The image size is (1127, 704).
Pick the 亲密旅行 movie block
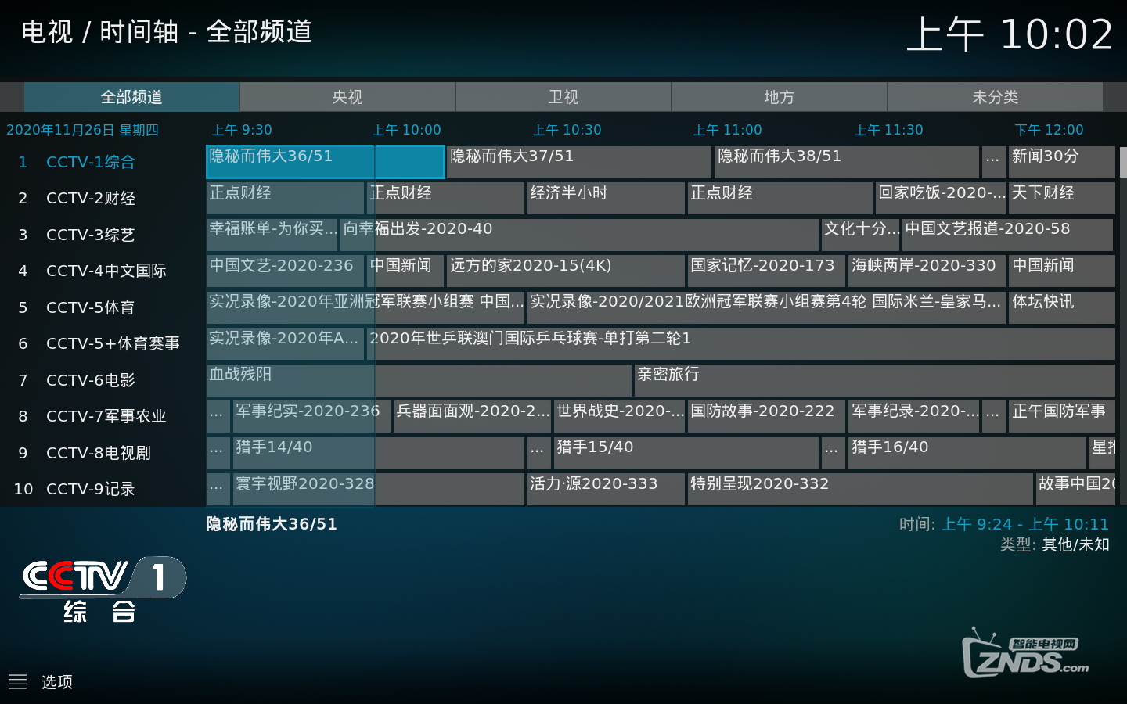874,380
